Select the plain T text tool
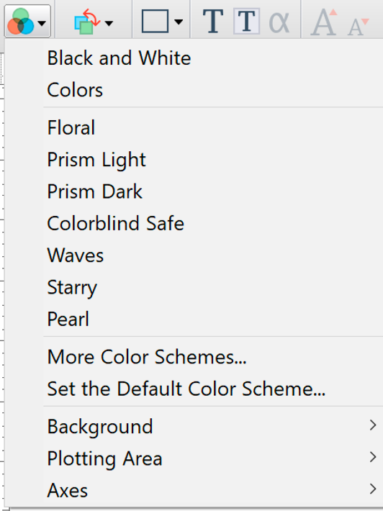 coord(213,22)
